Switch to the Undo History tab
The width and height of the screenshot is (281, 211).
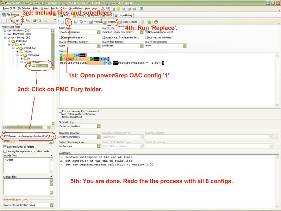pos(125,15)
